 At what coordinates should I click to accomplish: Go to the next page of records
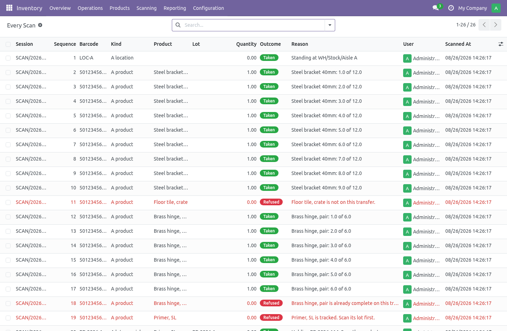[495, 25]
